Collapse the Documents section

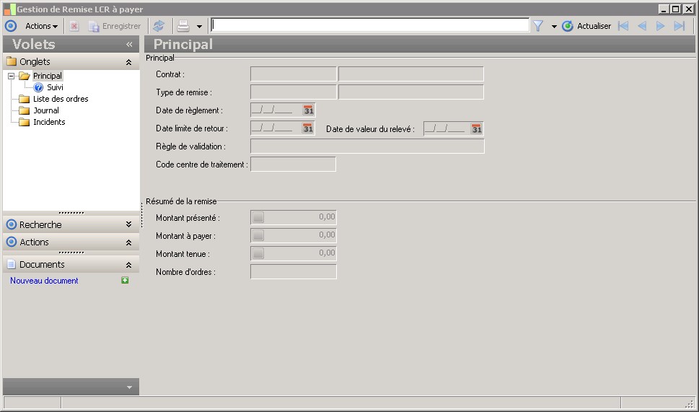point(129,265)
